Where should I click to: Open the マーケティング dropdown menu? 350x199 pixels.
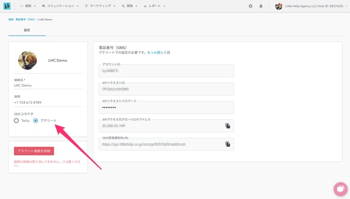pos(100,6)
